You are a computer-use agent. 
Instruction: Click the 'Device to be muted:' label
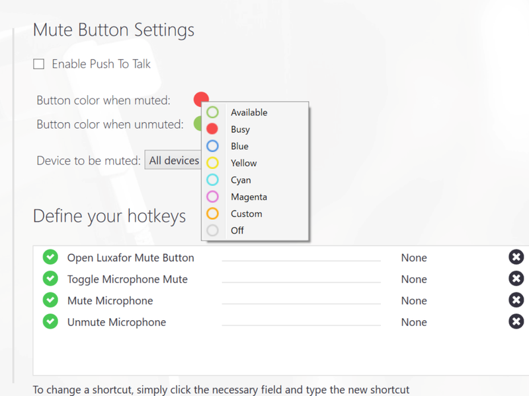(x=89, y=160)
